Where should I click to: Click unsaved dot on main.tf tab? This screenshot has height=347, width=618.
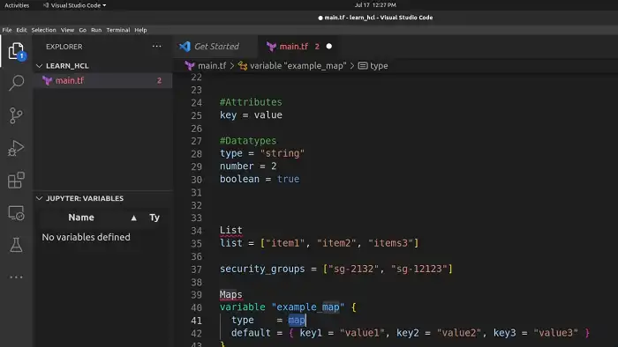tap(329, 47)
